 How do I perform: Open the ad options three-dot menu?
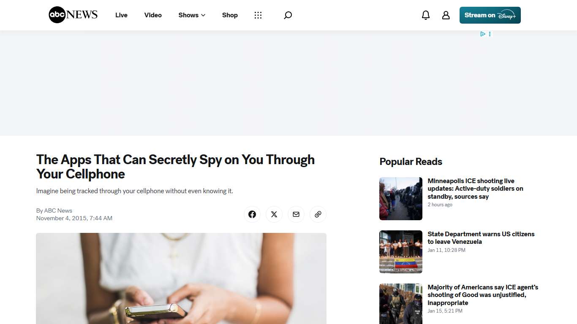(x=490, y=34)
